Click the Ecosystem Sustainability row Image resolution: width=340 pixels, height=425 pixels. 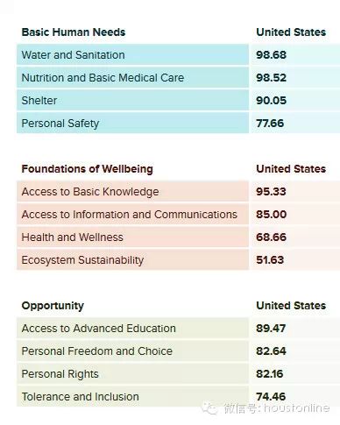pyautogui.click(x=178, y=260)
